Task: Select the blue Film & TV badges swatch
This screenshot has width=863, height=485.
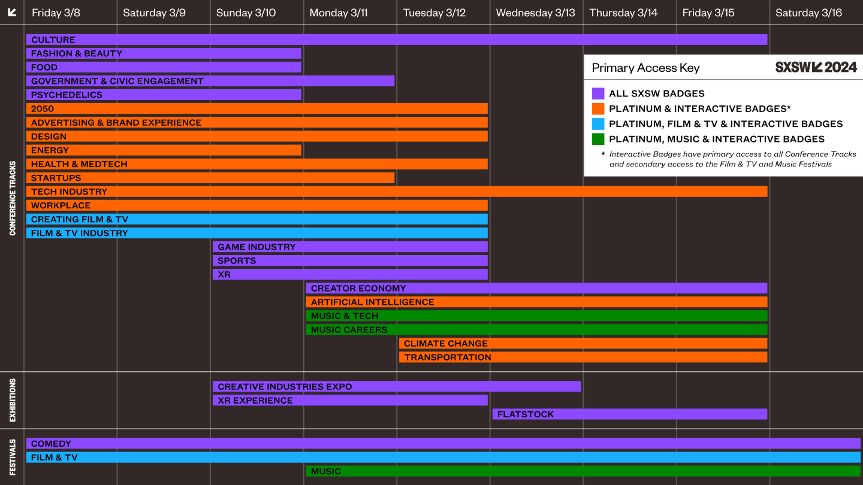Action: (598, 124)
